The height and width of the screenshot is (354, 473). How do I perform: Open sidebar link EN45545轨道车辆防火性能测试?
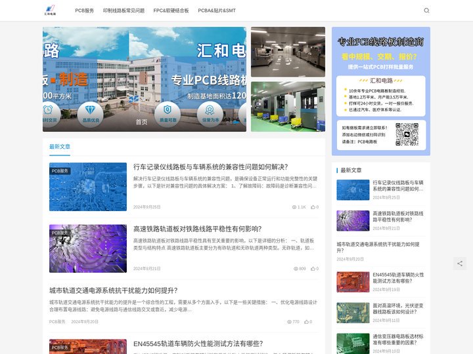coord(398,278)
